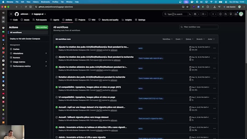247x139 pixels.
Task: Open run 'Rotation aléatoire des pubs AXA/Sixt/Radisson pendant la recherche'
Action: (x=92, y=77)
